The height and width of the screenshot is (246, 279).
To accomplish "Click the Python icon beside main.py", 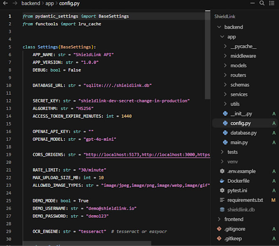I will 225,143.
